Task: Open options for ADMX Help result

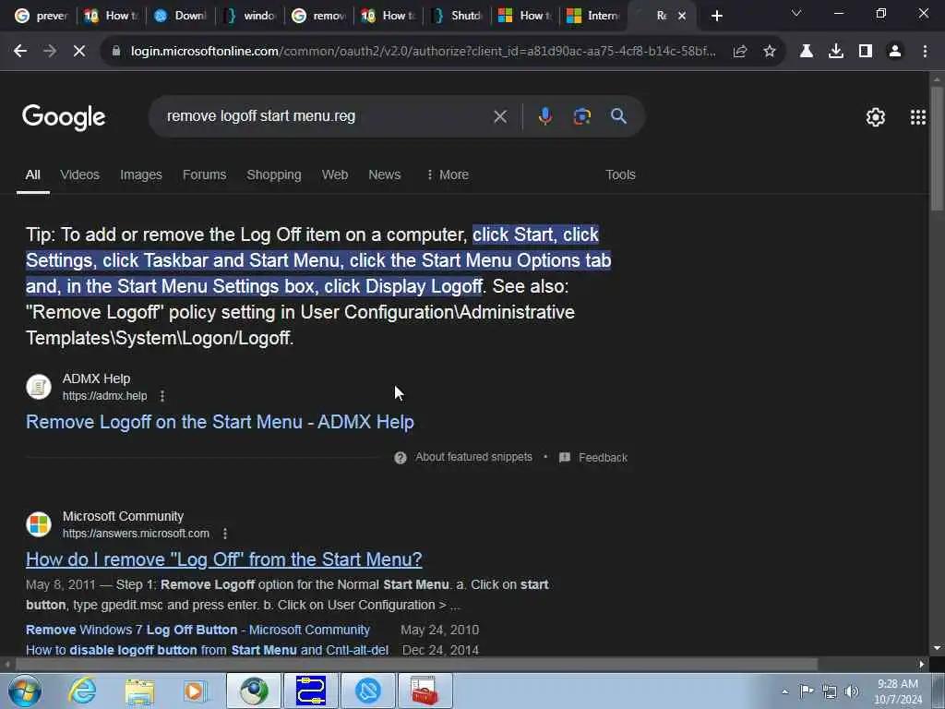Action: [x=162, y=396]
